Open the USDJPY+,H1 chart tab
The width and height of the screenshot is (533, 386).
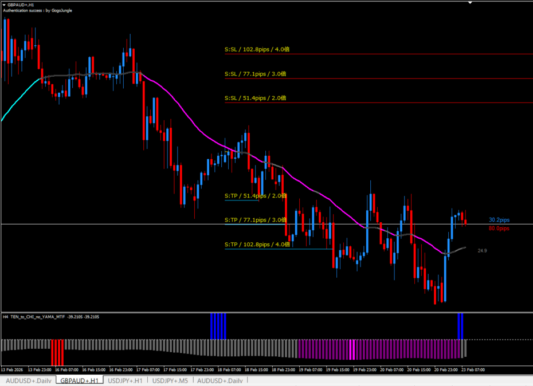click(x=126, y=381)
